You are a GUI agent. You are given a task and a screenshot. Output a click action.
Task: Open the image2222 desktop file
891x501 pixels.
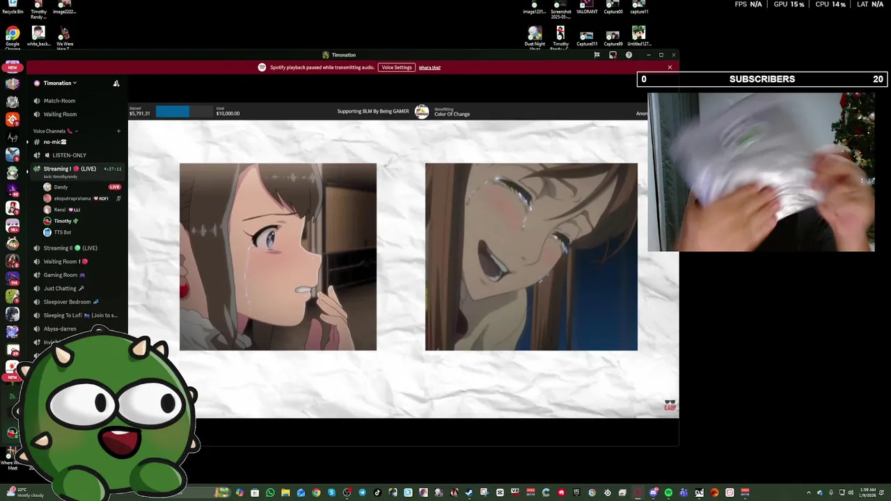[x=64, y=8]
